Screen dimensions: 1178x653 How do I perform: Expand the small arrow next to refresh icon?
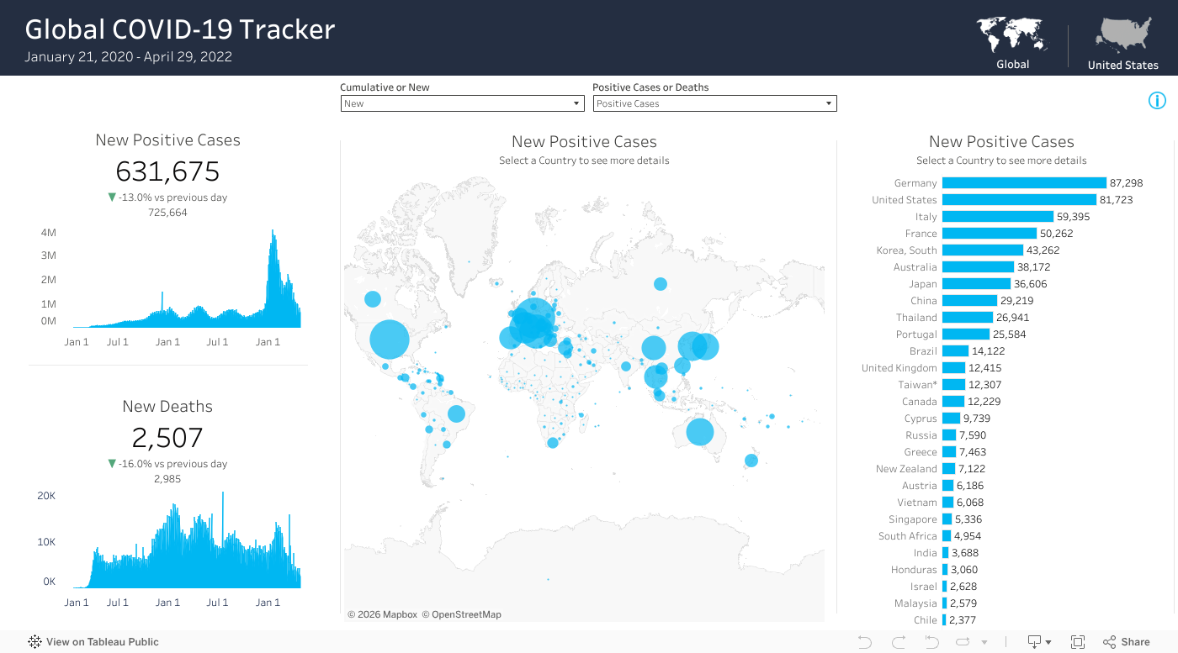pos(984,643)
